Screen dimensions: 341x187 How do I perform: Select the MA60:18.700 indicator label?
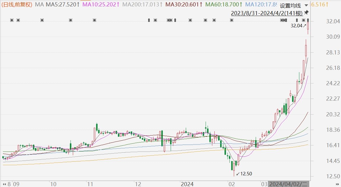pos(224,4)
